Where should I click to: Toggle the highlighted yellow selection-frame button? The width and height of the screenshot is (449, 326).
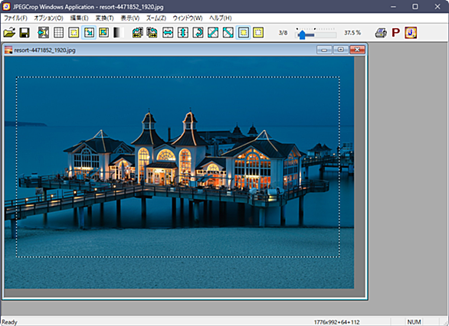244,33
